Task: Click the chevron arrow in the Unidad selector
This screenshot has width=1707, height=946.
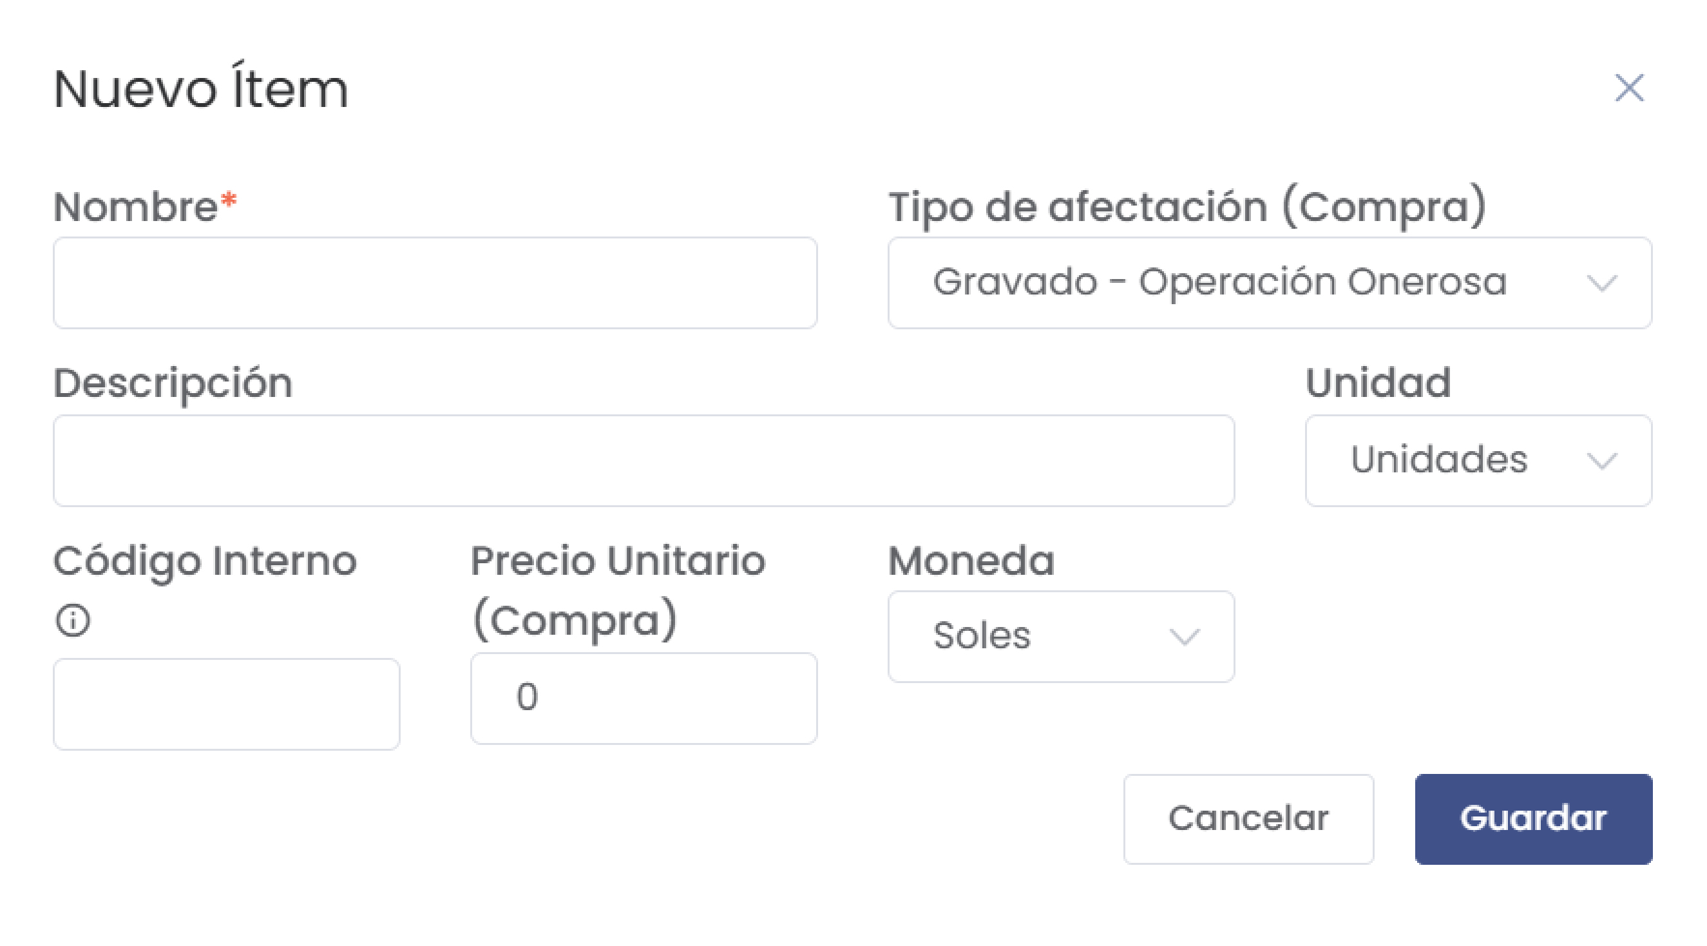Action: [x=1601, y=461]
